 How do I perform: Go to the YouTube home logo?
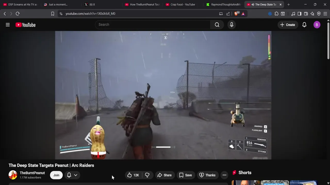tap(25, 25)
